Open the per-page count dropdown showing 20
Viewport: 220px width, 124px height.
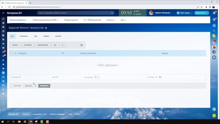pos(97,77)
